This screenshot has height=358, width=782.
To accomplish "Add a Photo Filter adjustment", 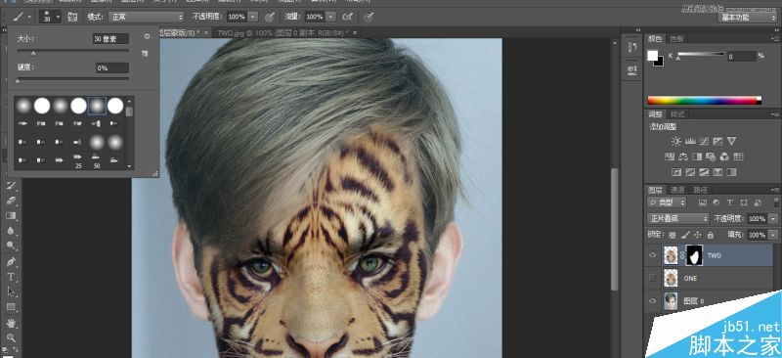I will point(712,157).
